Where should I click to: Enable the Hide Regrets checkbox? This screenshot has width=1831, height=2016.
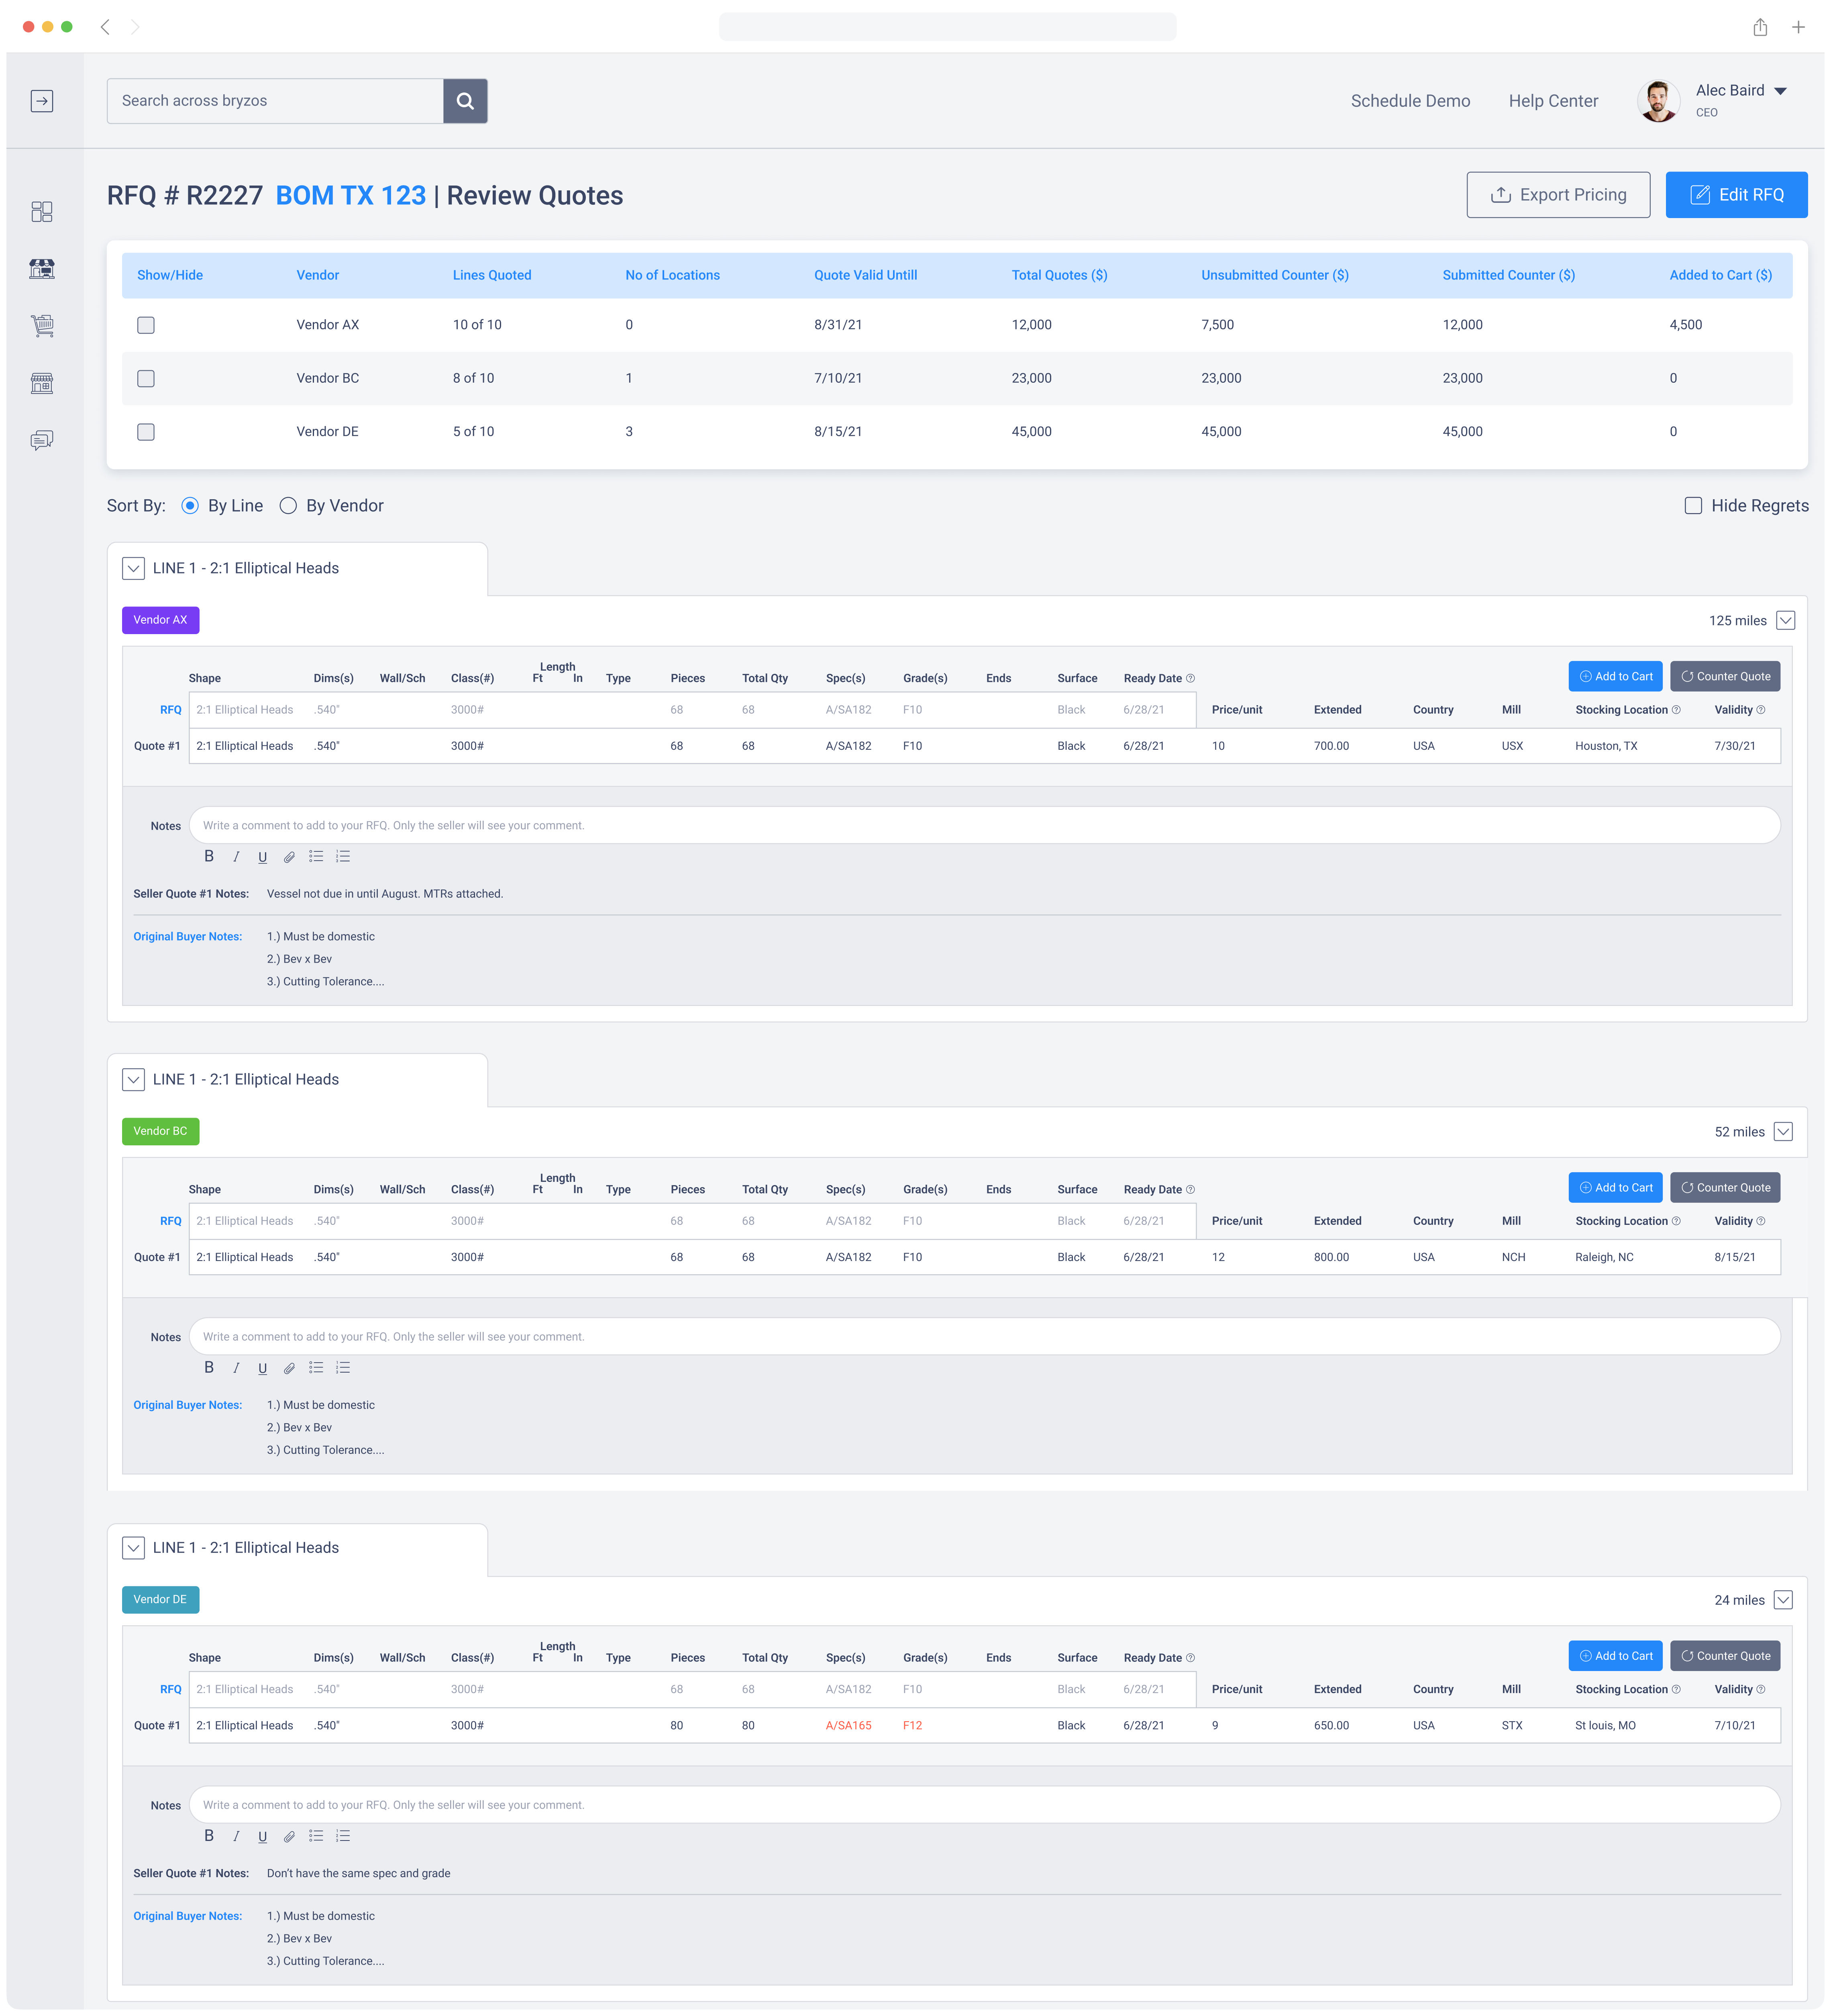coord(1693,506)
